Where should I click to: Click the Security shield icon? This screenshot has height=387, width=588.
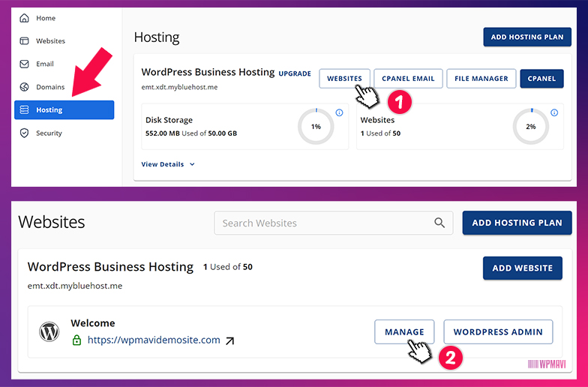24,133
